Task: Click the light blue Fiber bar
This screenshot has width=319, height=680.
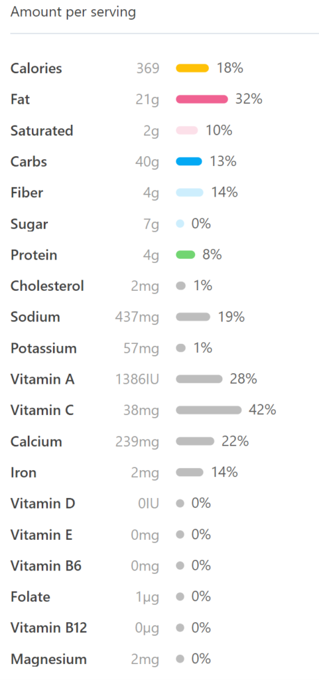Action: [x=190, y=193]
